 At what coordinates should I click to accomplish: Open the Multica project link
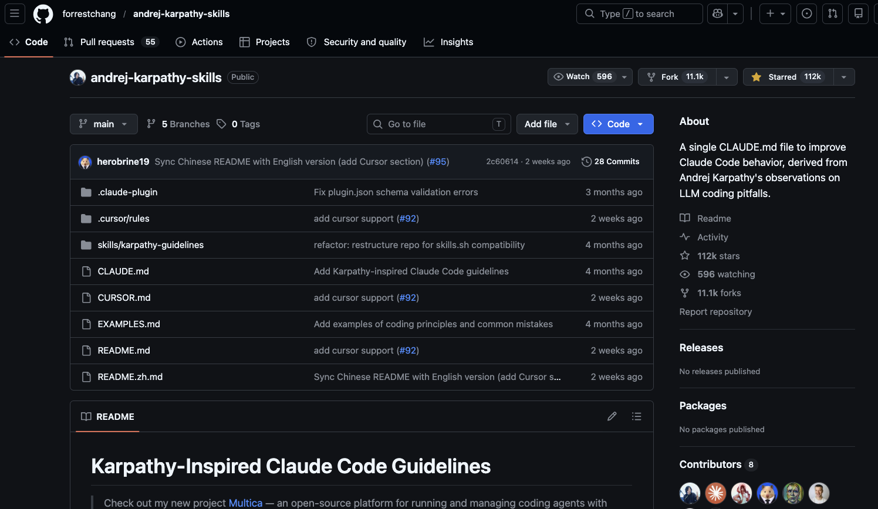(245, 503)
